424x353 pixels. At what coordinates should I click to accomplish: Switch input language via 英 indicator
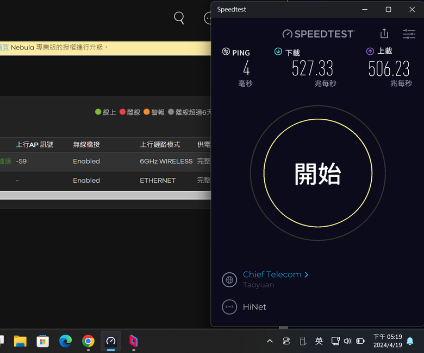[x=319, y=341]
